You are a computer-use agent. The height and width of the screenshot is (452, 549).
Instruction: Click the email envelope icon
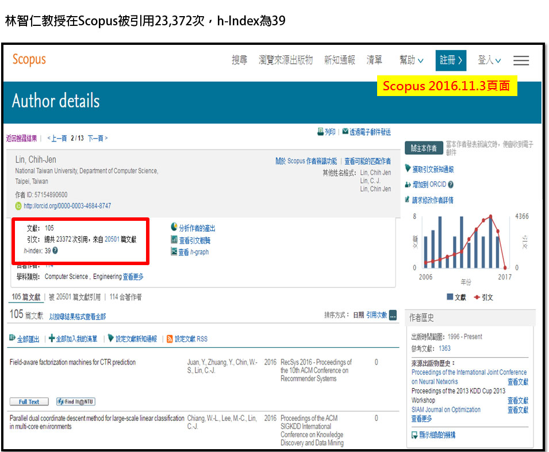click(345, 131)
